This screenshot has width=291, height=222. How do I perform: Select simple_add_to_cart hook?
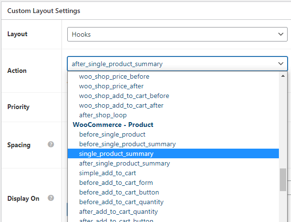click(107, 173)
